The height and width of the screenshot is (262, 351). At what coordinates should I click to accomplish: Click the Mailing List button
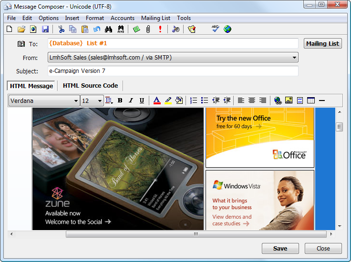click(322, 44)
